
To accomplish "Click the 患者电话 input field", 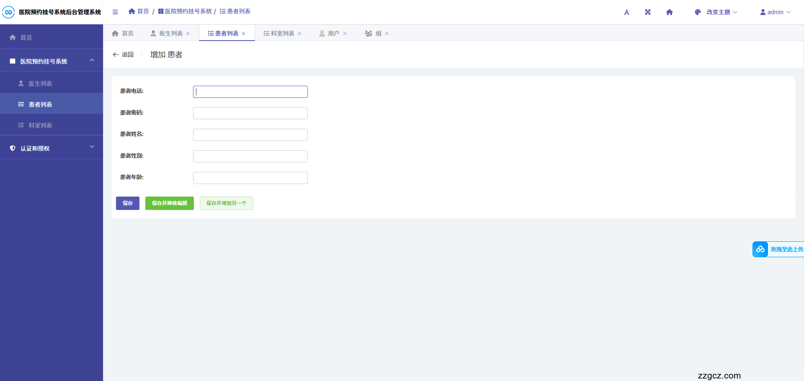I will click(250, 92).
